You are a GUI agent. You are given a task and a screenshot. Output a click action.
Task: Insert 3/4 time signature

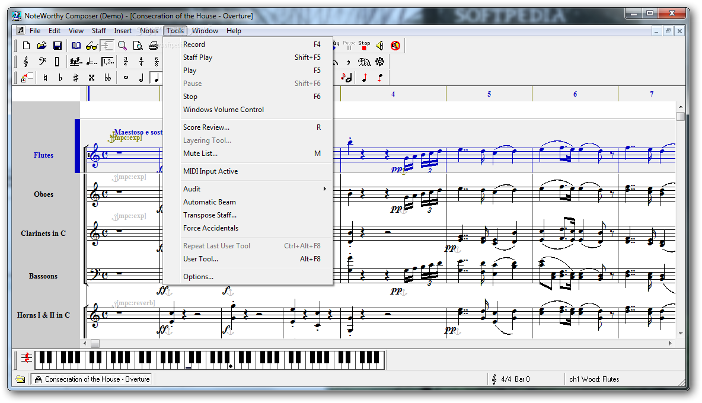(126, 62)
